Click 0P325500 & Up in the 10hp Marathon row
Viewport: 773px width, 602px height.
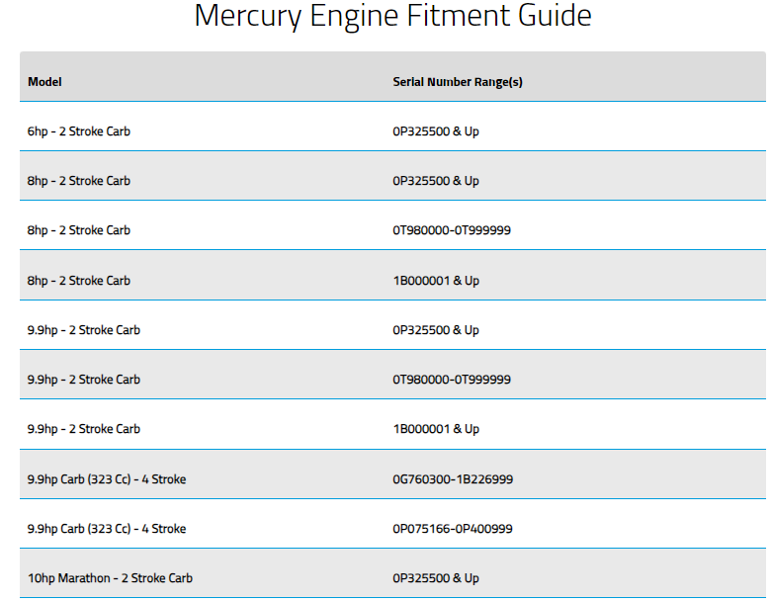436,578
